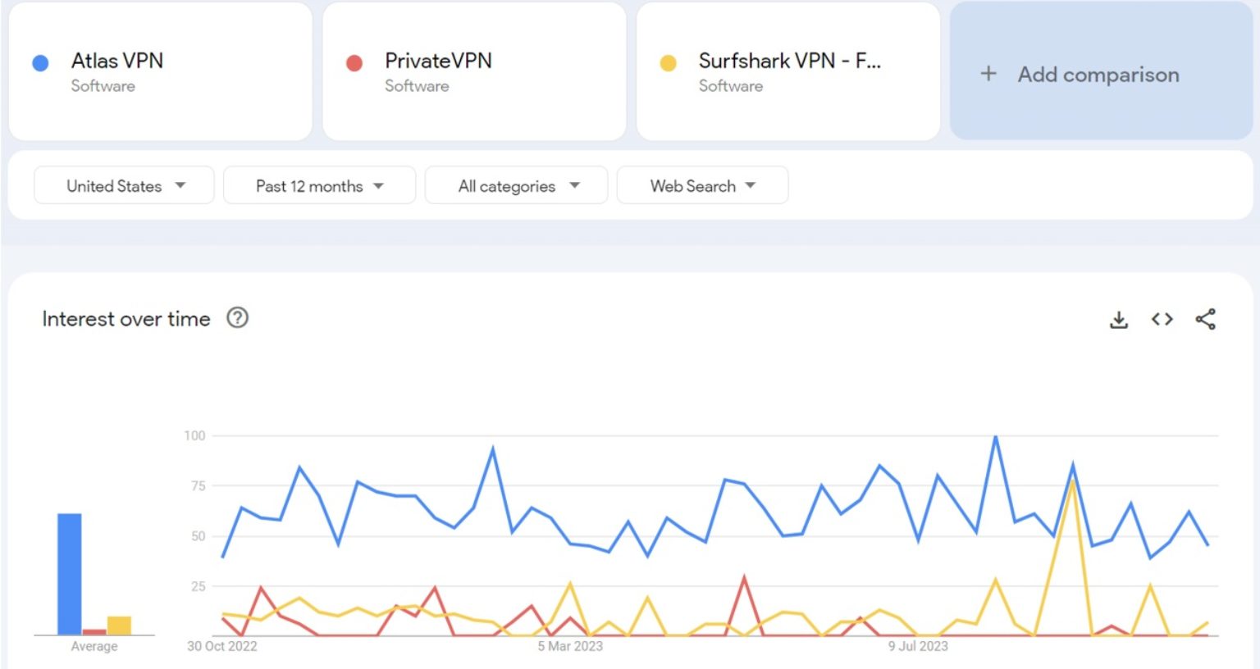Select the Surfshark VPN search term card

point(787,71)
